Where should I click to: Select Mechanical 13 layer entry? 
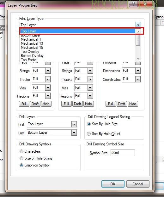[x=78, y=43]
